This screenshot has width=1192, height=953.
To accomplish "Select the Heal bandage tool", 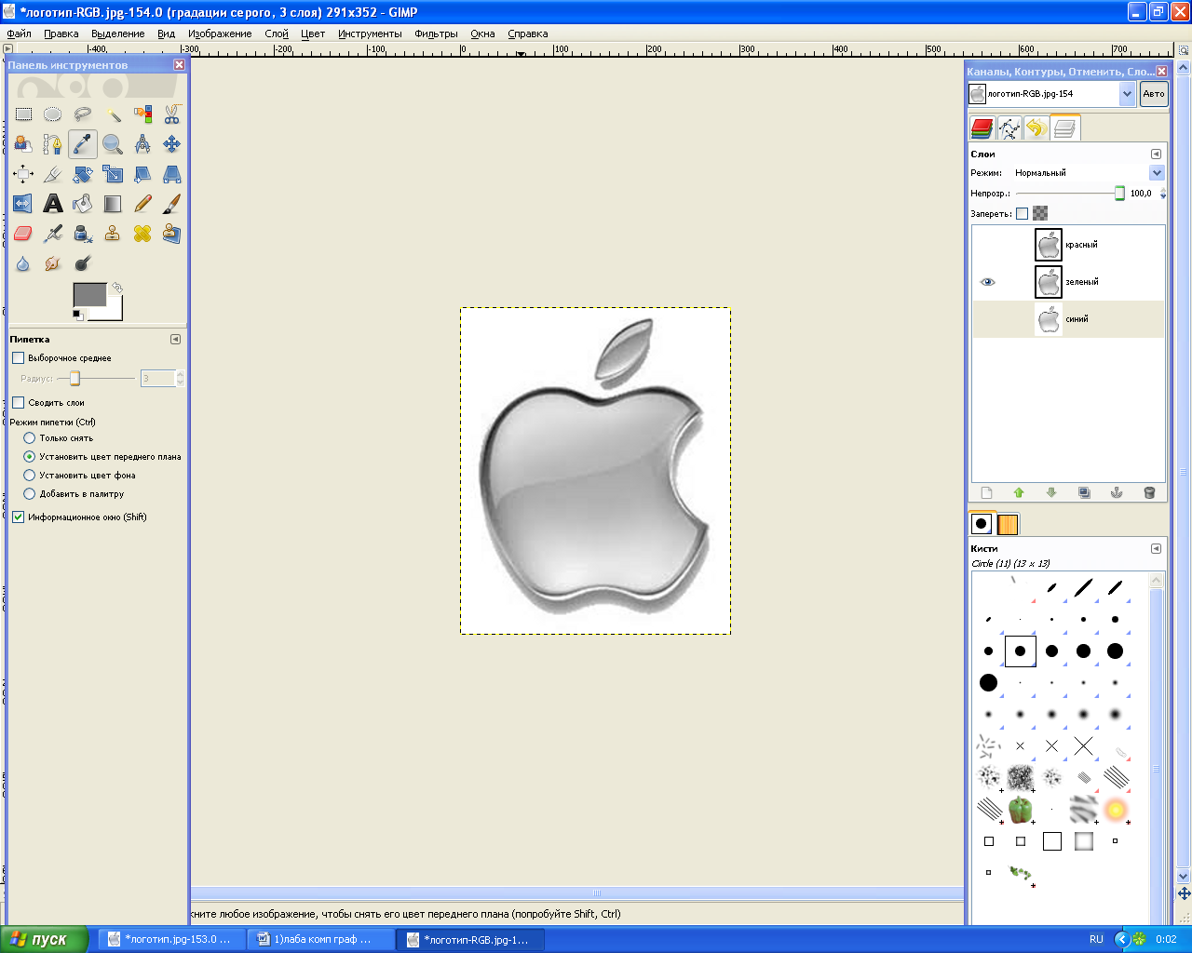I will (142, 234).
